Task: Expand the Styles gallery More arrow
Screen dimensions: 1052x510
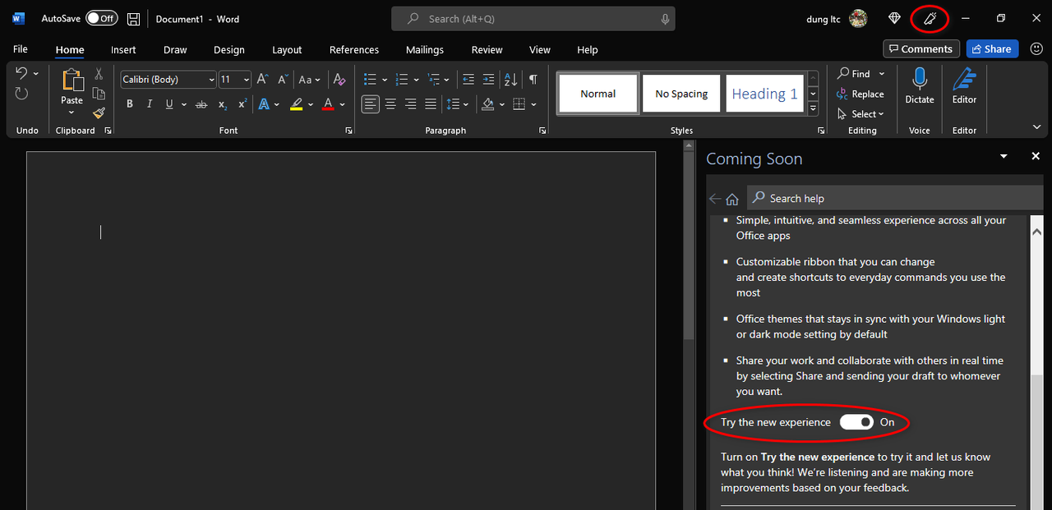Action: tap(813, 108)
